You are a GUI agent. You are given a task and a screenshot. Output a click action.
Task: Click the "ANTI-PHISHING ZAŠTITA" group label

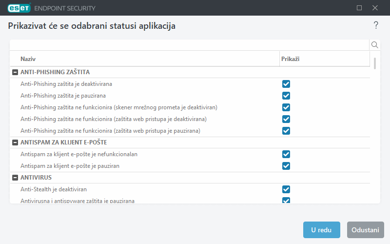55,72
